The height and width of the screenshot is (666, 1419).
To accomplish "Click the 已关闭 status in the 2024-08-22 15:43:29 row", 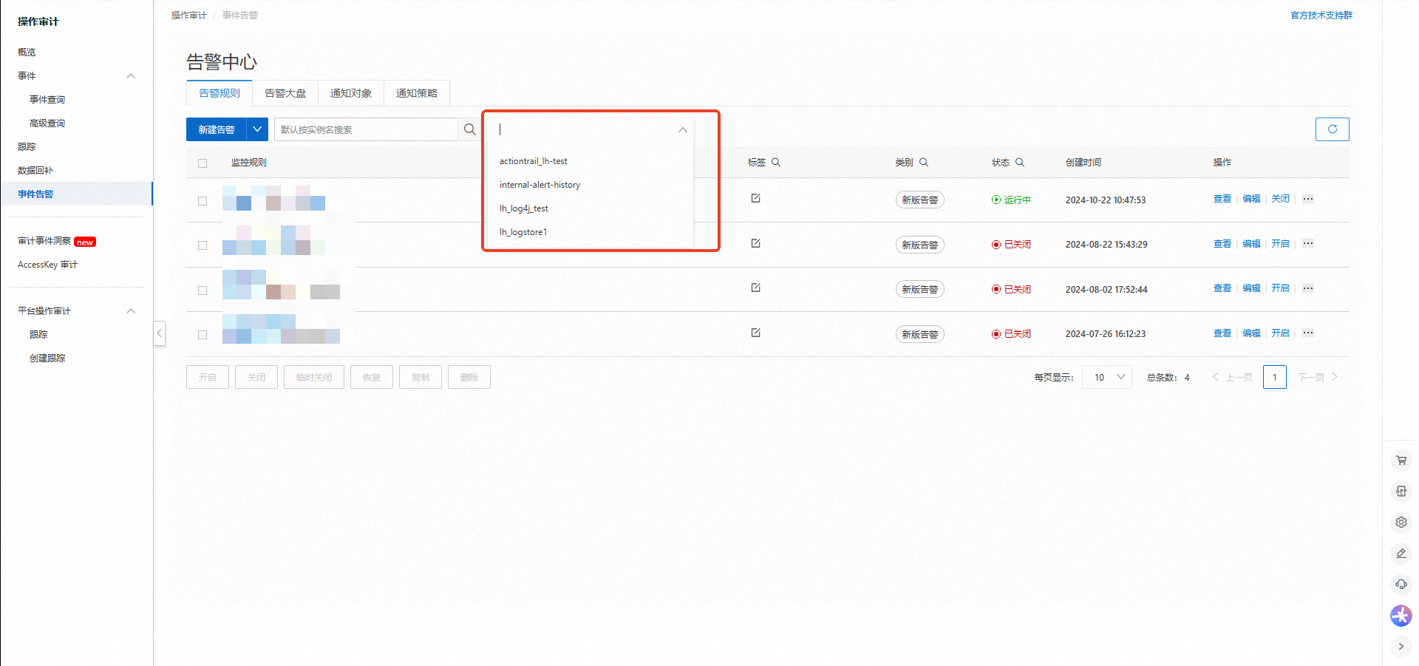I will (1011, 245).
